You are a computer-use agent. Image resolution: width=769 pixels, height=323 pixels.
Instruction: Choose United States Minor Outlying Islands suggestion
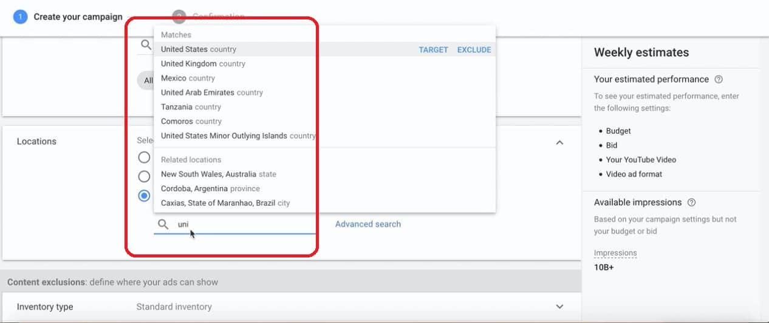[325, 136]
